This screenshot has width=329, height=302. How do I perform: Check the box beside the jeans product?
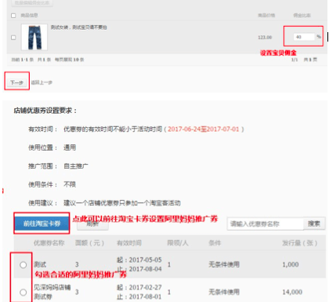click(x=13, y=38)
